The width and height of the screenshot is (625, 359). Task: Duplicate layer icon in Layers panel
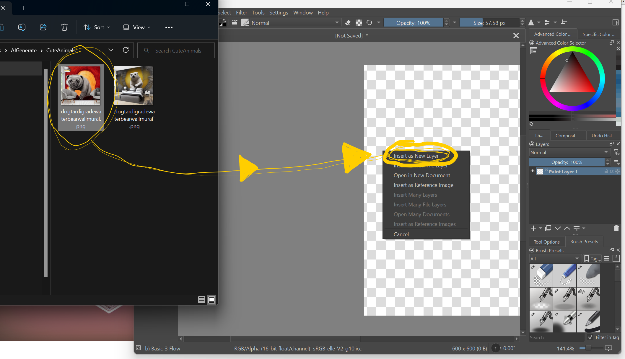[x=548, y=228]
